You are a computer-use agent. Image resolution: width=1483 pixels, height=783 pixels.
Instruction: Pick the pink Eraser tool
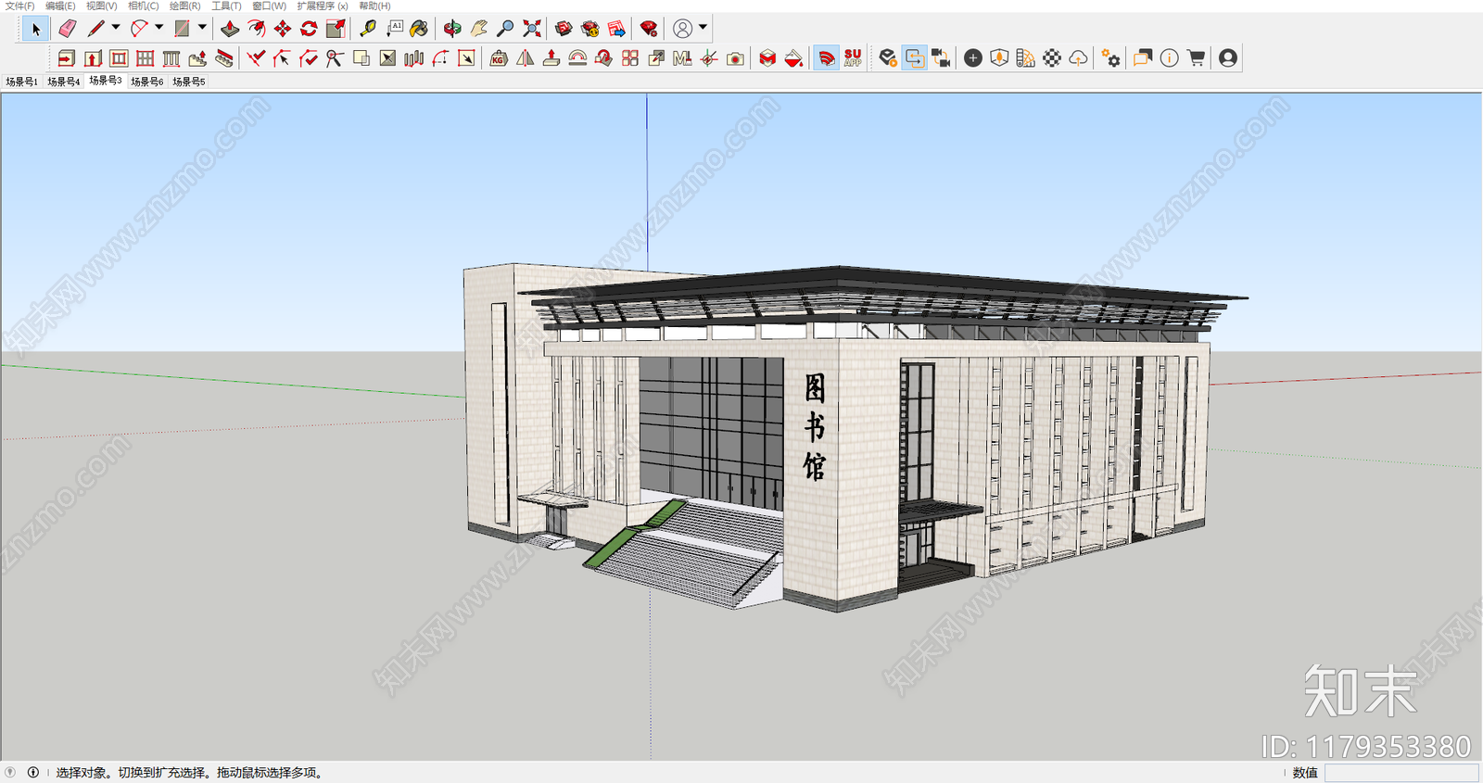(67, 30)
